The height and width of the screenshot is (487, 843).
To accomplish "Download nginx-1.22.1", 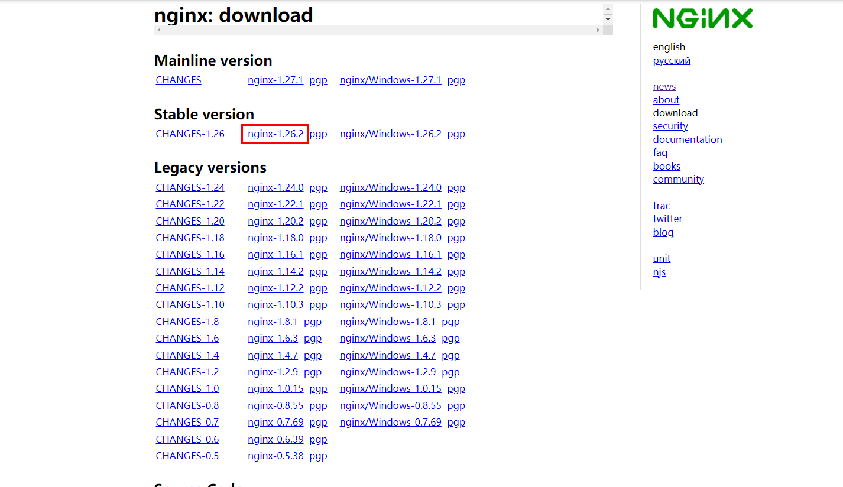I will [x=275, y=204].
